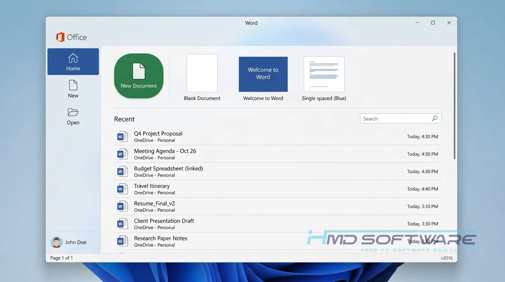Click the Recent section heading

coord(124,119)
